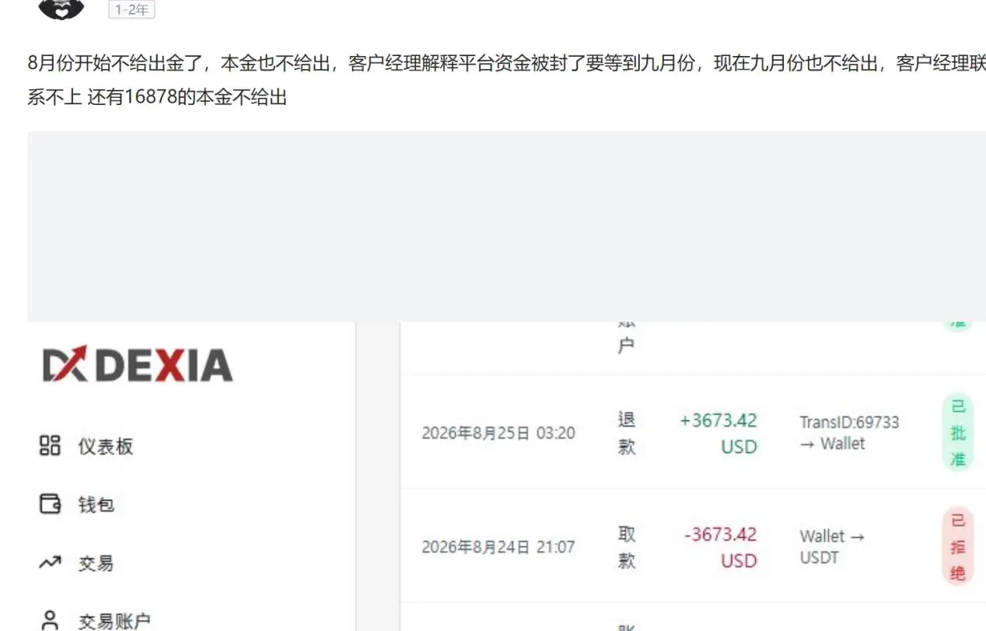Click the wallet icon in sidebar
Screen dimensions: 986x631
click(50, 504)
